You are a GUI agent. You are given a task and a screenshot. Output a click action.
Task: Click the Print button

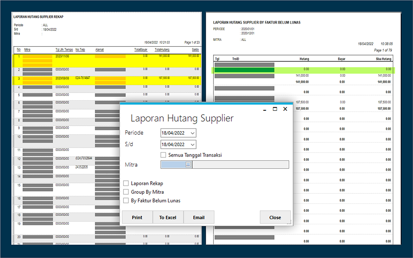(x=137, y=217)
